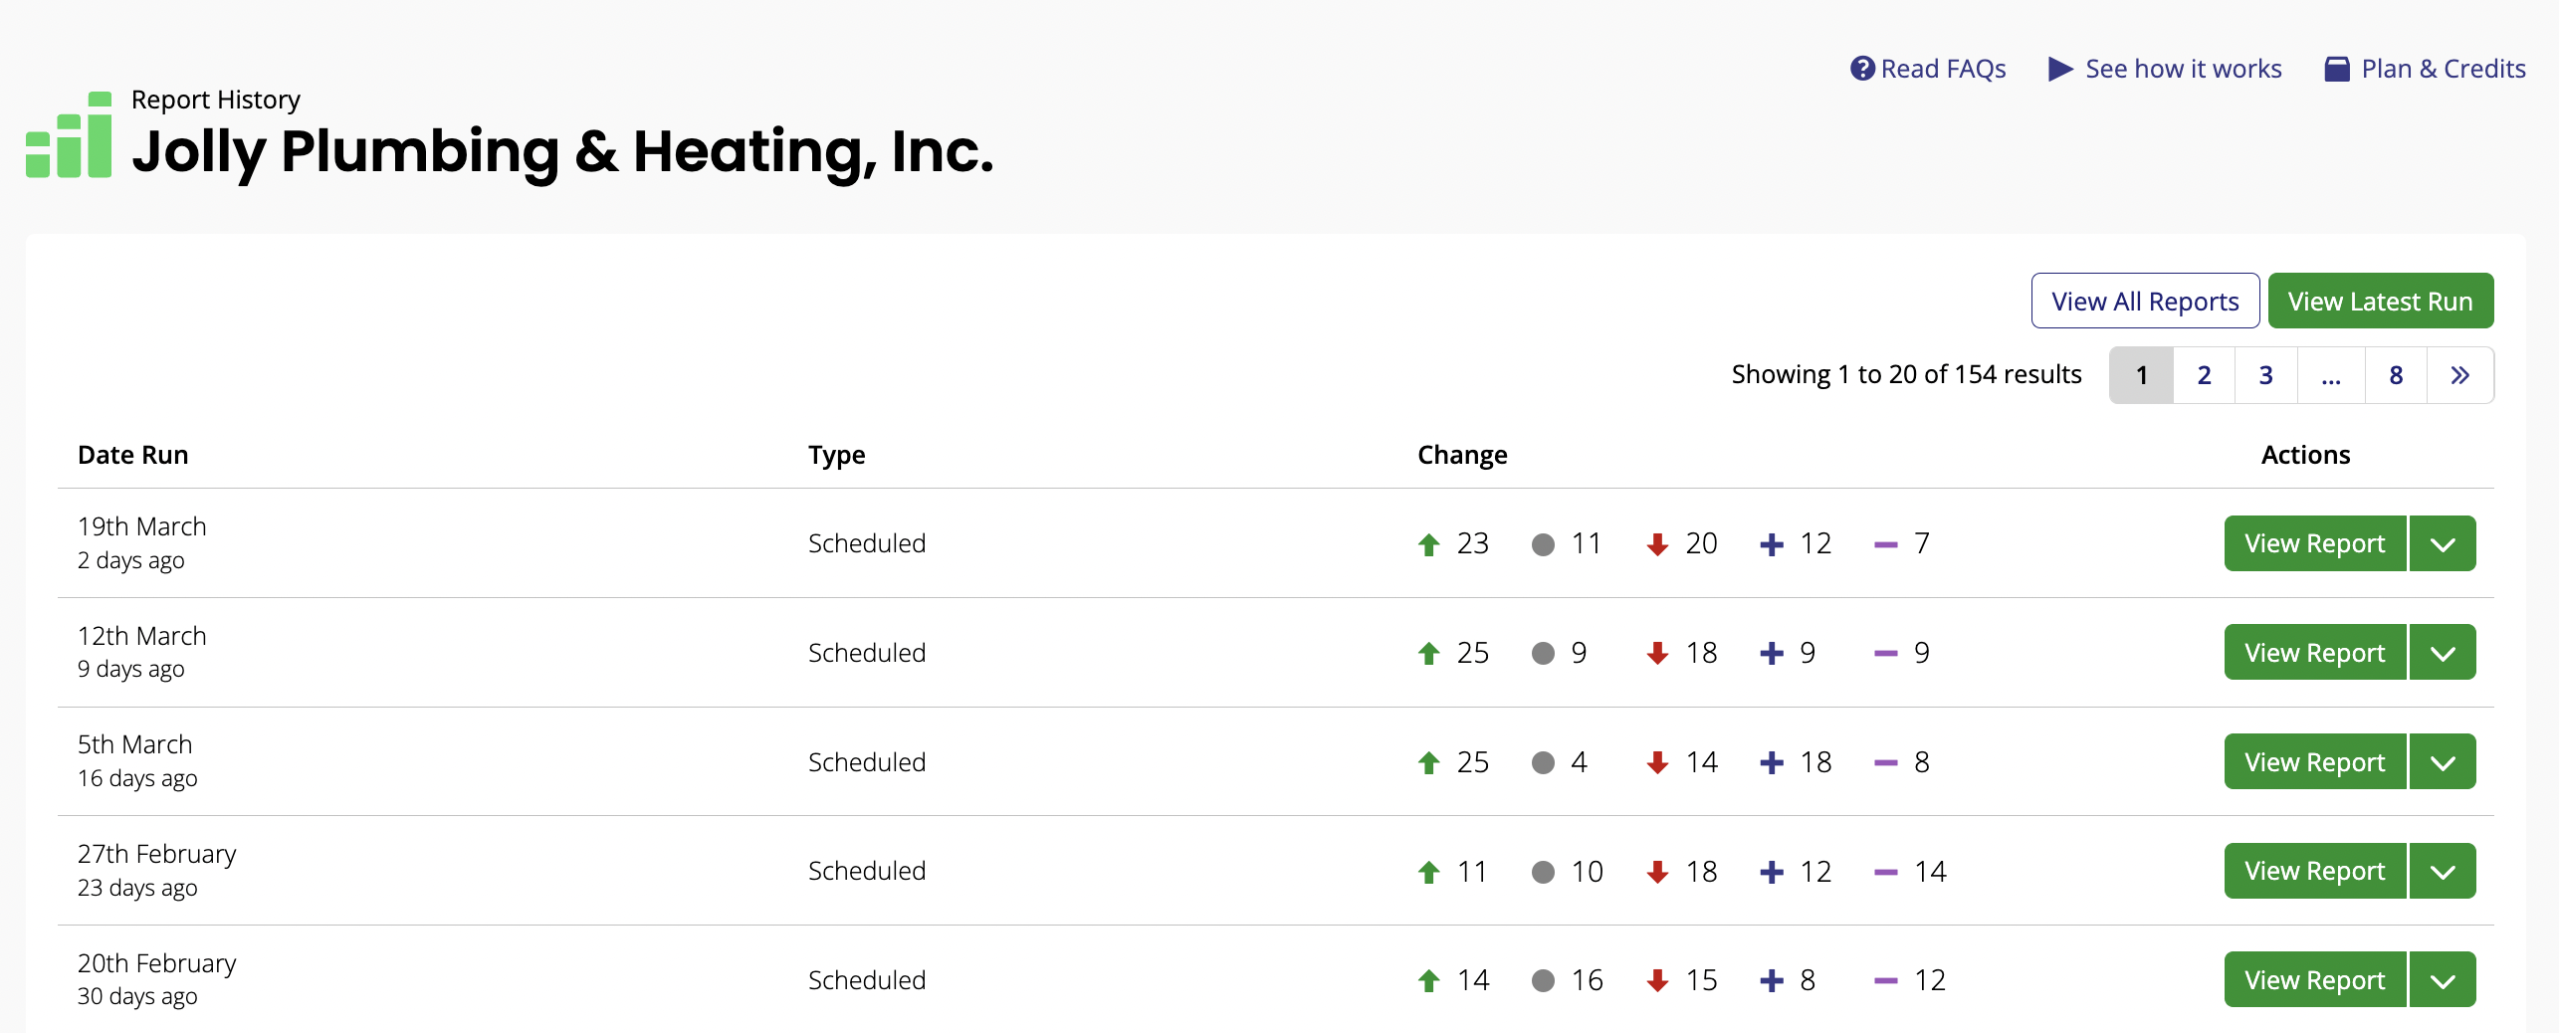The height and width of the screenshot is (1033, 2559).
Task: Click red down arrow in 12th March row
Action: (1657, 654)
